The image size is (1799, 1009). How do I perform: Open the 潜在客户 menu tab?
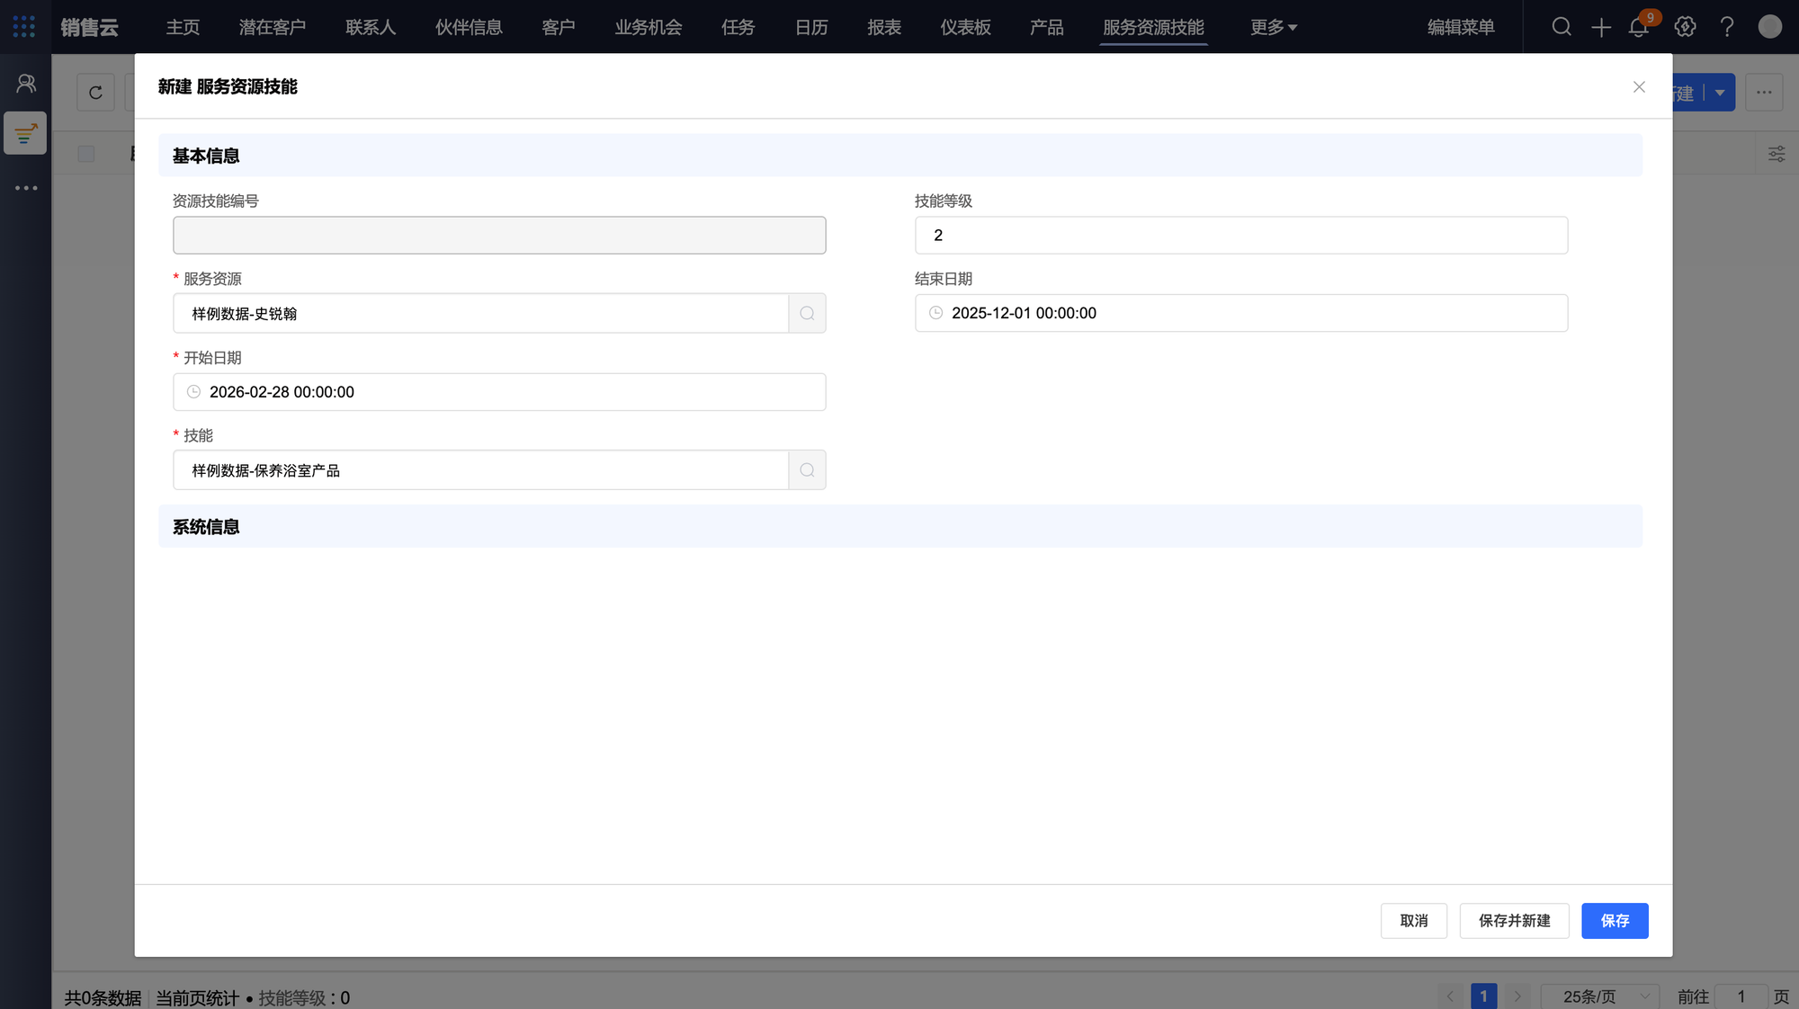[273, 27]
